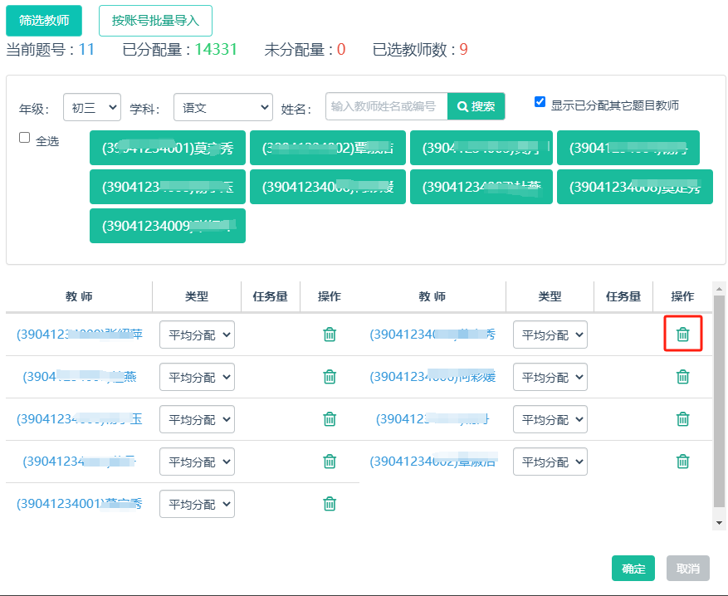Screen dimensions: 728x596
Task: Click the 已分配量 value 14331
Action: [x=216, y=49]
